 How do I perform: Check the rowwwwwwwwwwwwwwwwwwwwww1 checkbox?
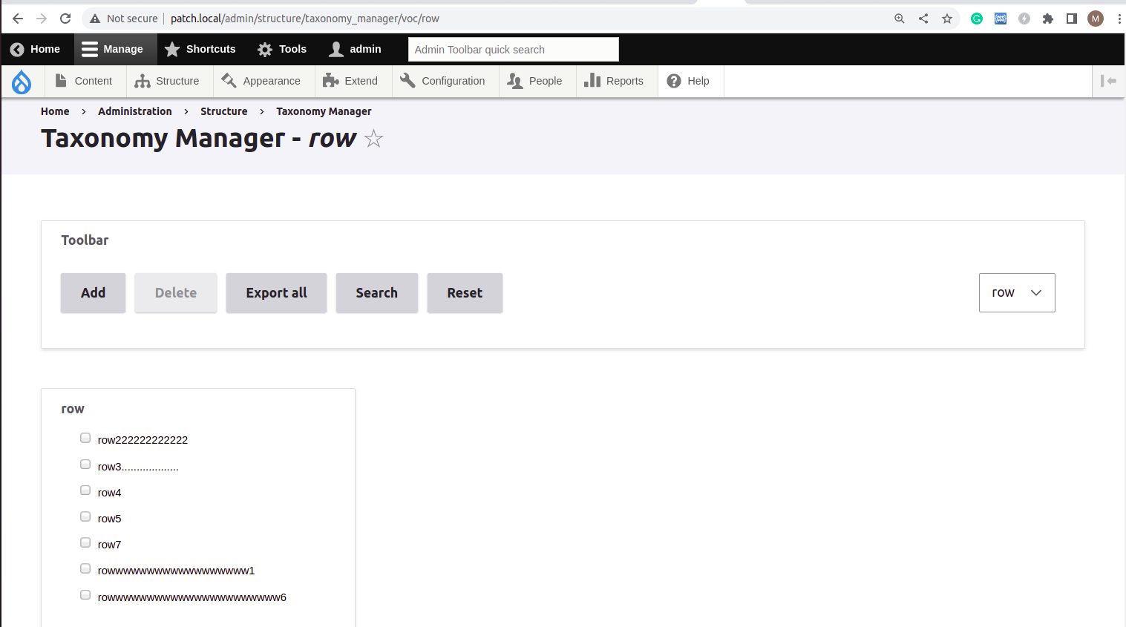(x=85, y=568)
